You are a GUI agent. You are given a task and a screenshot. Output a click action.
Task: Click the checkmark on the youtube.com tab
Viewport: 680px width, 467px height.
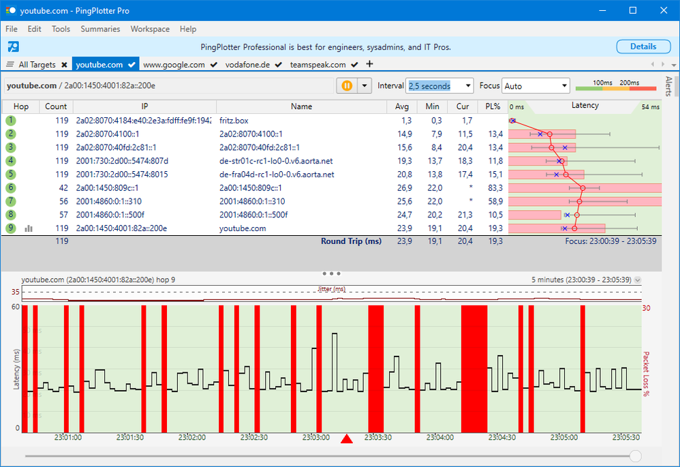pos(132,65)
